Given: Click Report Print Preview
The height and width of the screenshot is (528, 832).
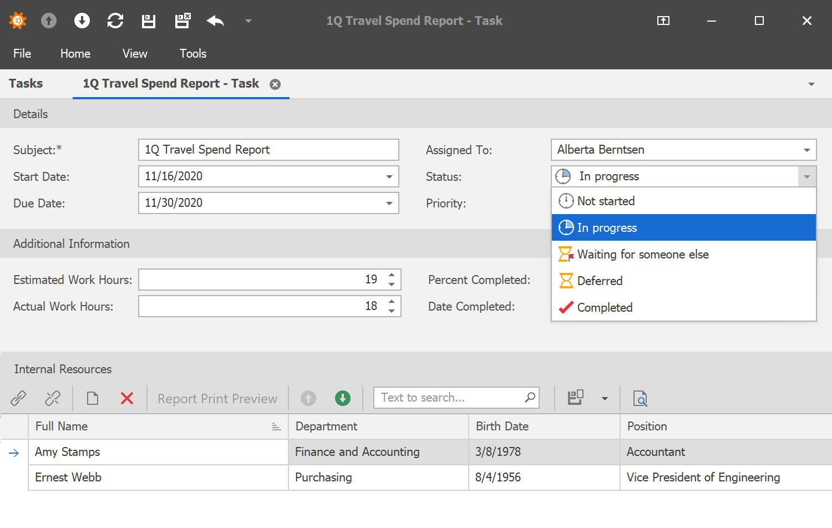Looking at the screenshot, I should coord(217,398).
